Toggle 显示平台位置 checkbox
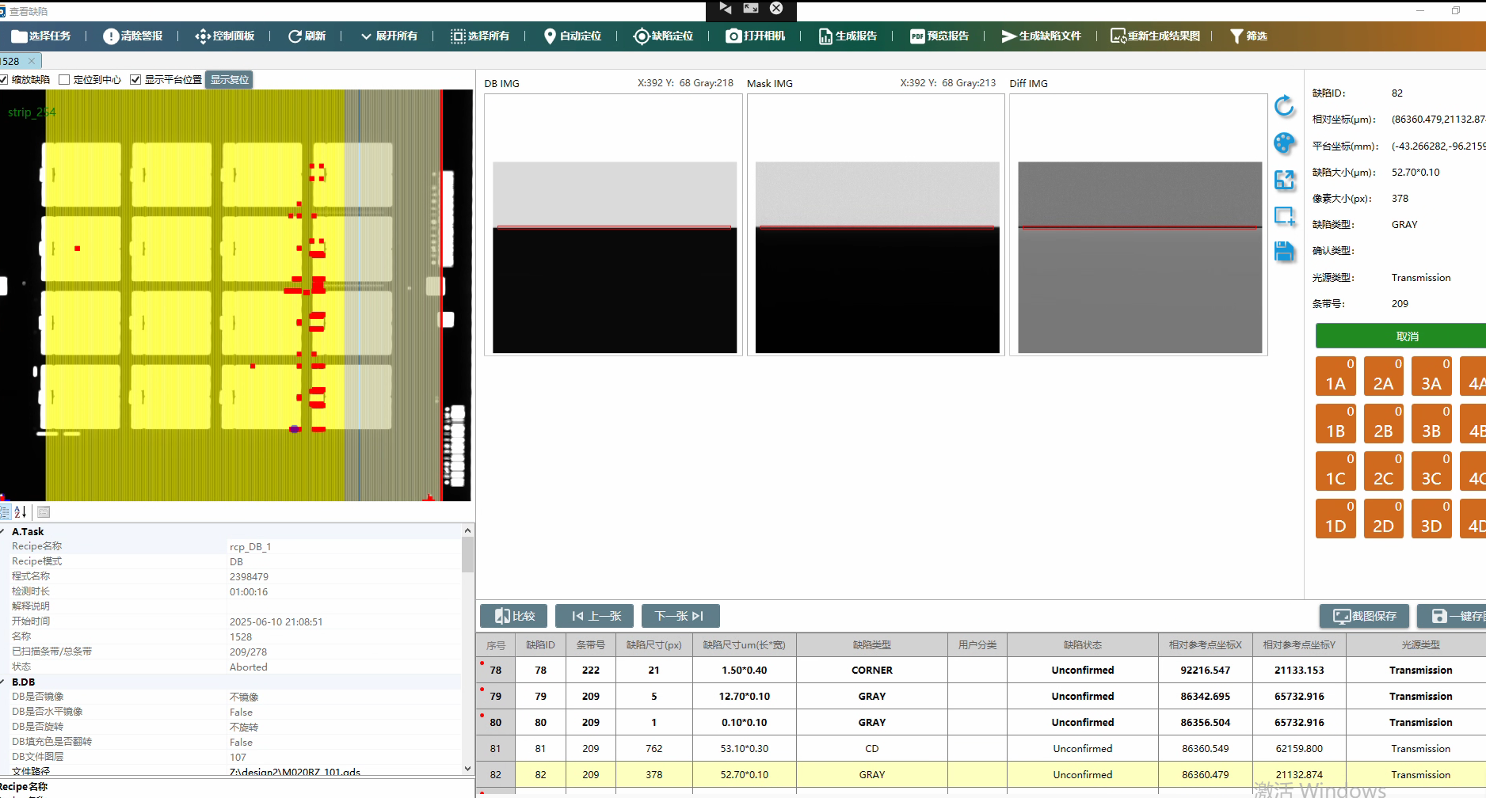 pyautogui.click(x=135, y=80)
